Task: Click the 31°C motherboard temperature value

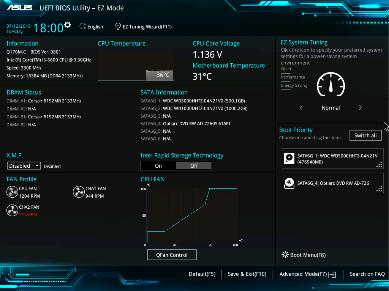Action: coord(202,76)
